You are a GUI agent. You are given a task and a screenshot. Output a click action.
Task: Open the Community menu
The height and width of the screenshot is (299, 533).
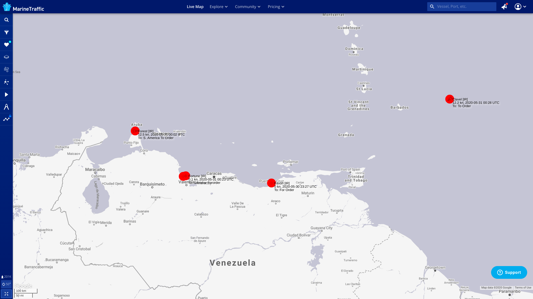click(x=248, y=7)
